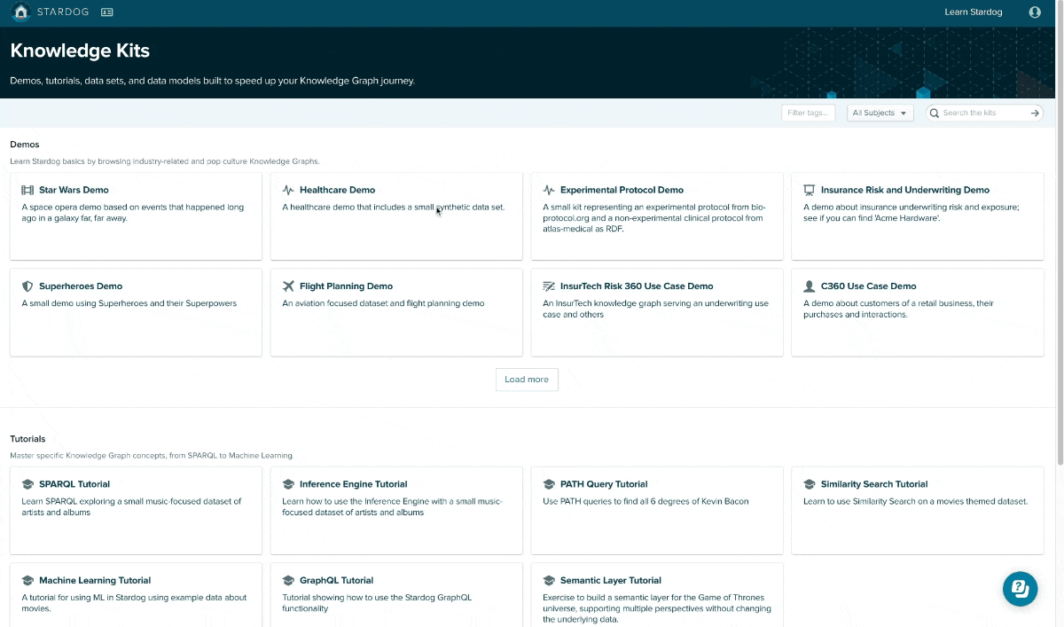The image size is (1064, 627).
Task: Click 'Learn to use Similarity Search' description
Action: point(915,501)
